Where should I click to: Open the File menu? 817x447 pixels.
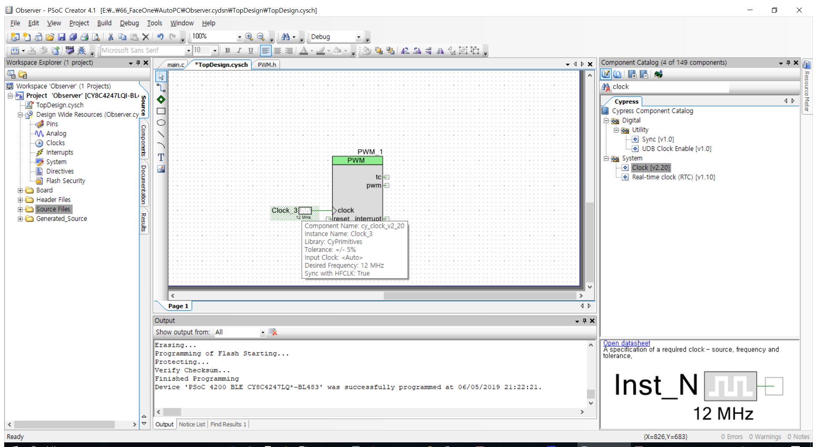pos(15,23)
